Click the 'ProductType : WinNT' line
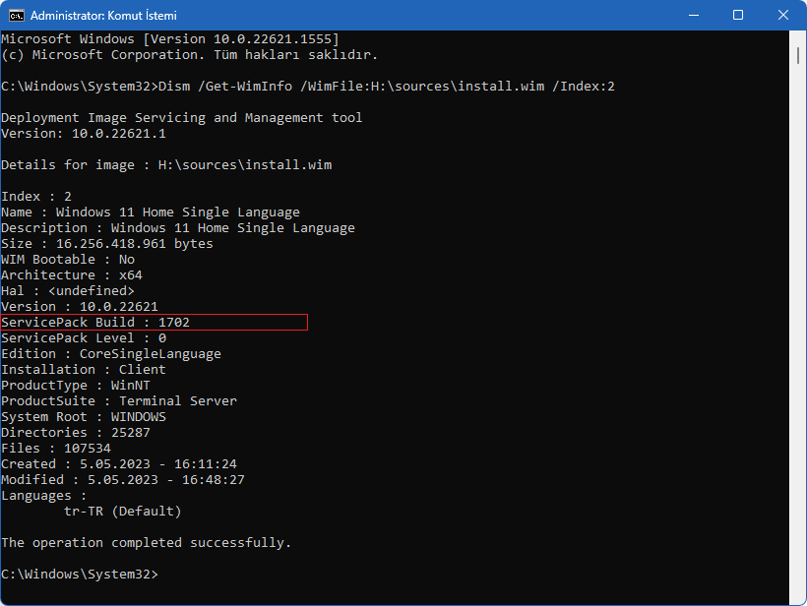Viewport: 807px width, 606px height. pyautogui.click(x=76, y=386)
